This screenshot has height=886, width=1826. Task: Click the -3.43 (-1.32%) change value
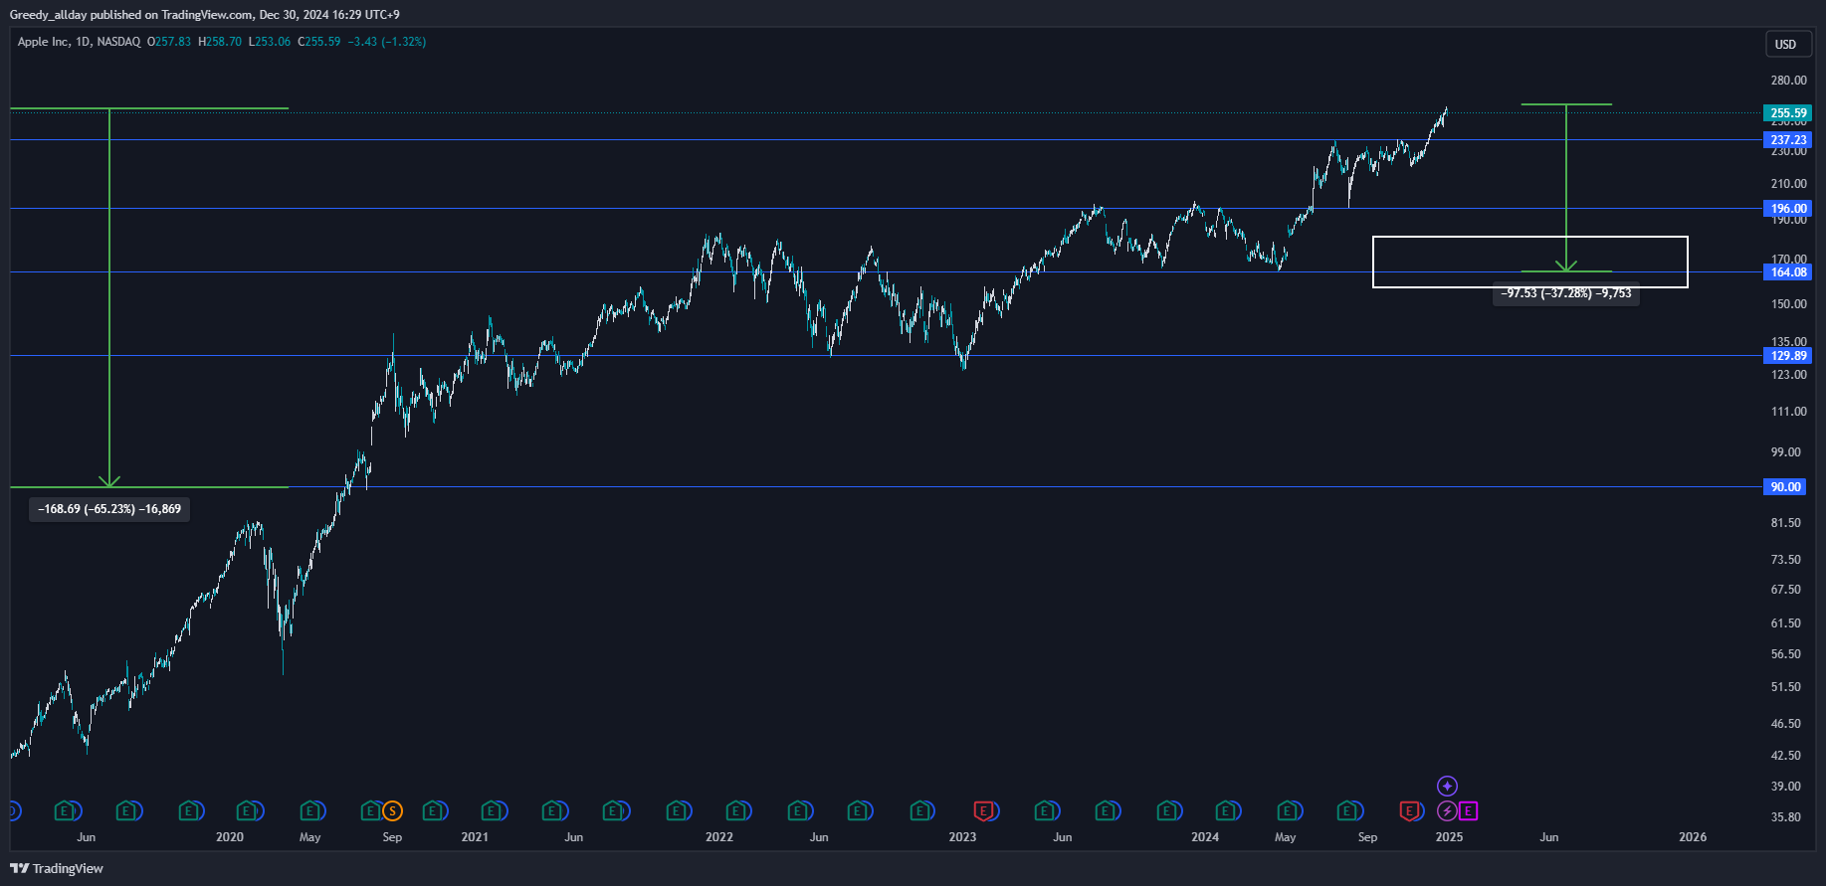pos(387,42)
